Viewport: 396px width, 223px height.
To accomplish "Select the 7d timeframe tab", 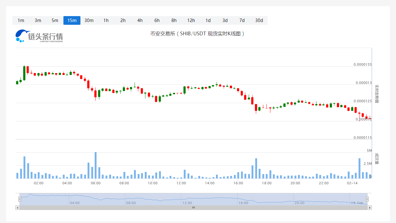I will (242, 20).
